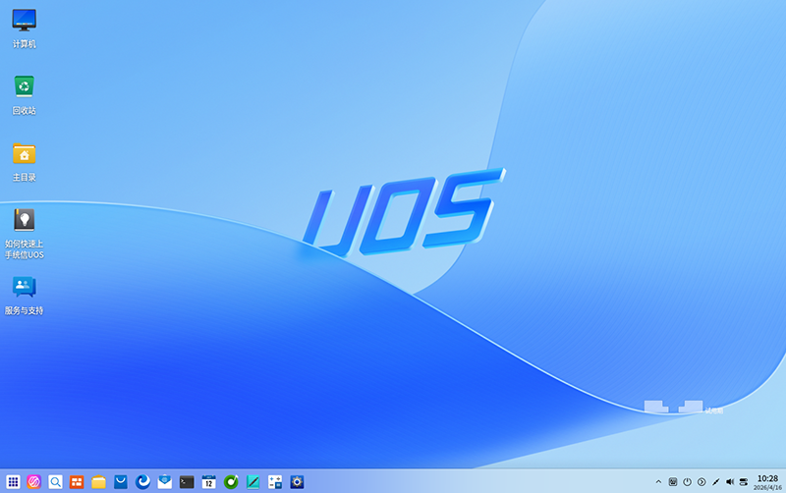
Task: Click the 2026/4/16 date in tray
Action: pyautogui.click(x=767, y=487)
